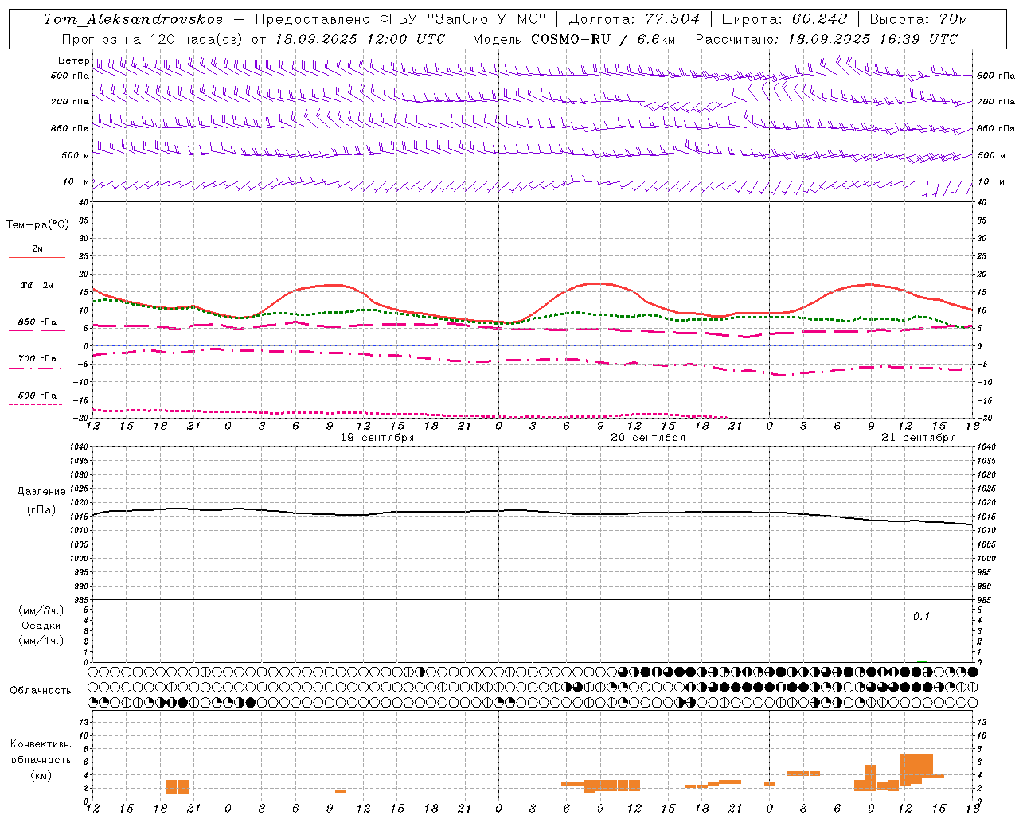This screenshot has height=815, width=1019.
Task: Click the '(мм/1ч.)' precipitation unit label
Action: point(41,641)
